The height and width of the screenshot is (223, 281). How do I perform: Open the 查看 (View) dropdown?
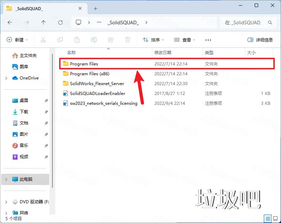[x=185, y=40]
